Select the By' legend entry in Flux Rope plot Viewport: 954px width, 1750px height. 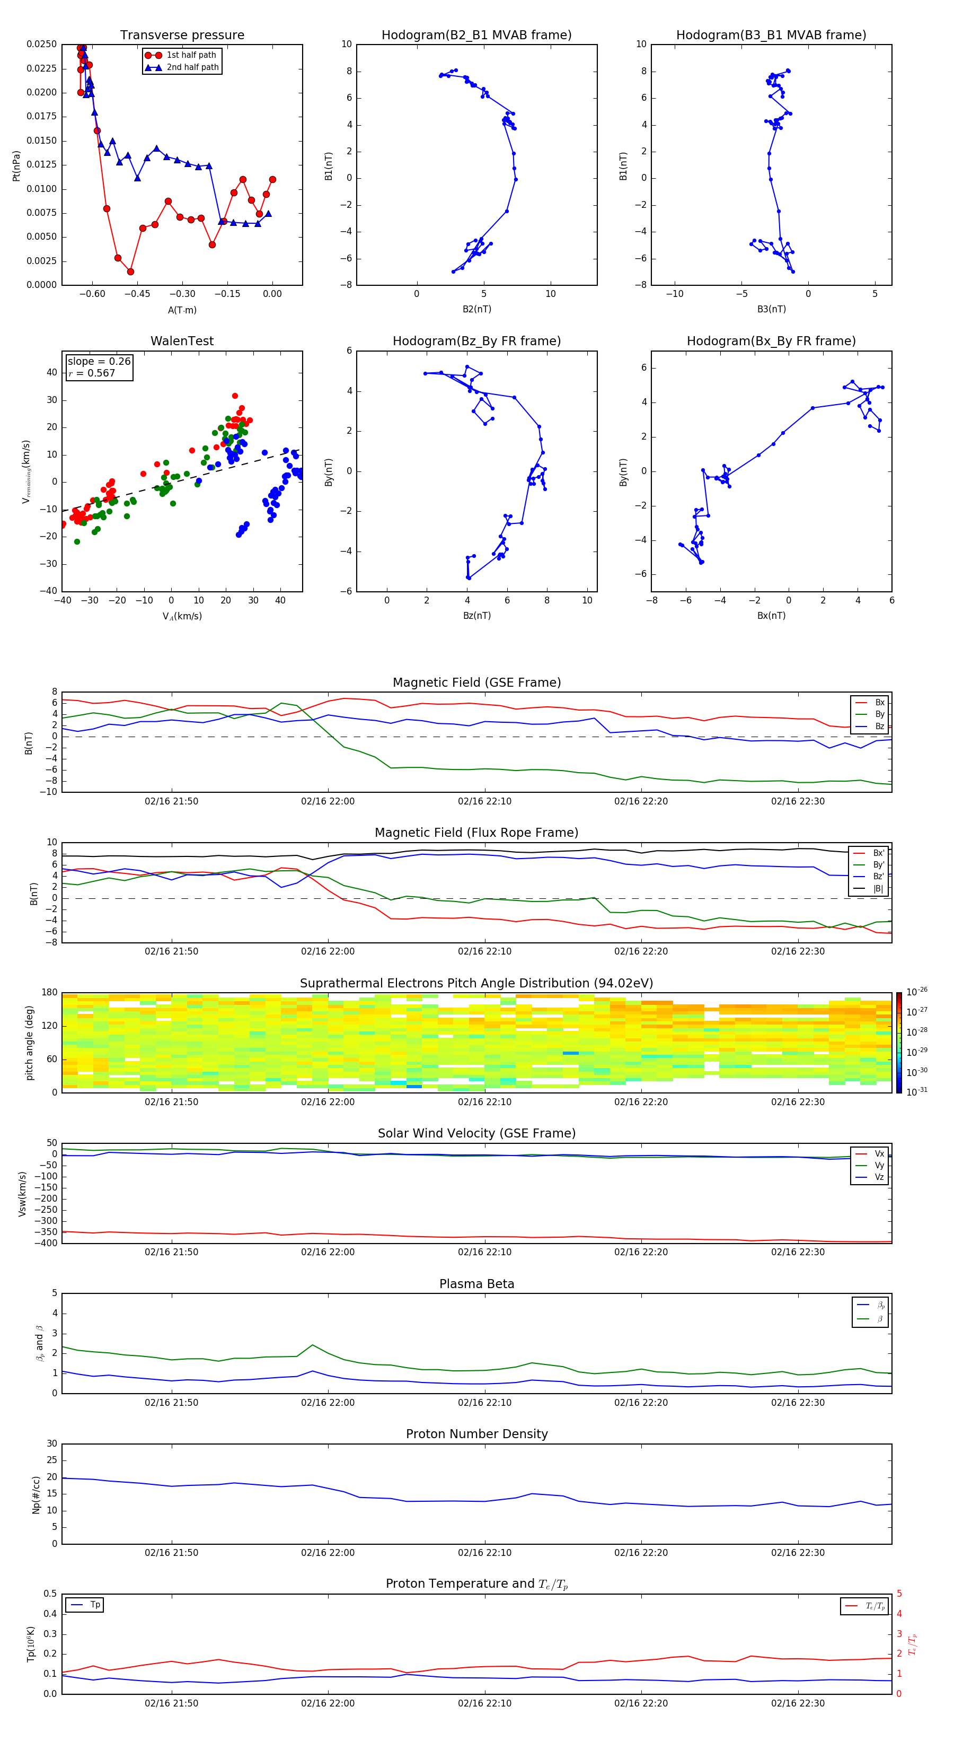[x=869, y=865]
